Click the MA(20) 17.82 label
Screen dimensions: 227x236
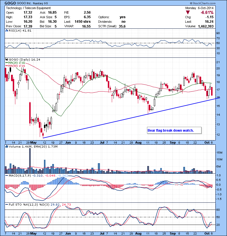coord(17,63)
